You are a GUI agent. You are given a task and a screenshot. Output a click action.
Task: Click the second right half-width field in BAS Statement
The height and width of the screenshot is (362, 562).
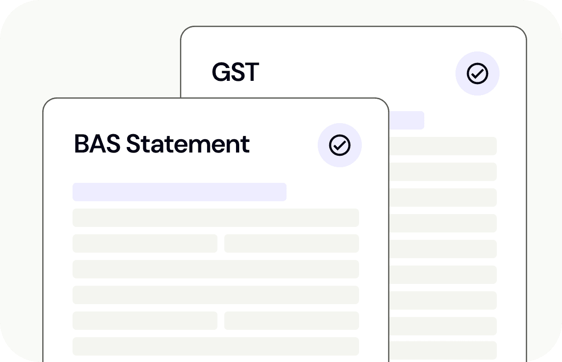[291, 321]
